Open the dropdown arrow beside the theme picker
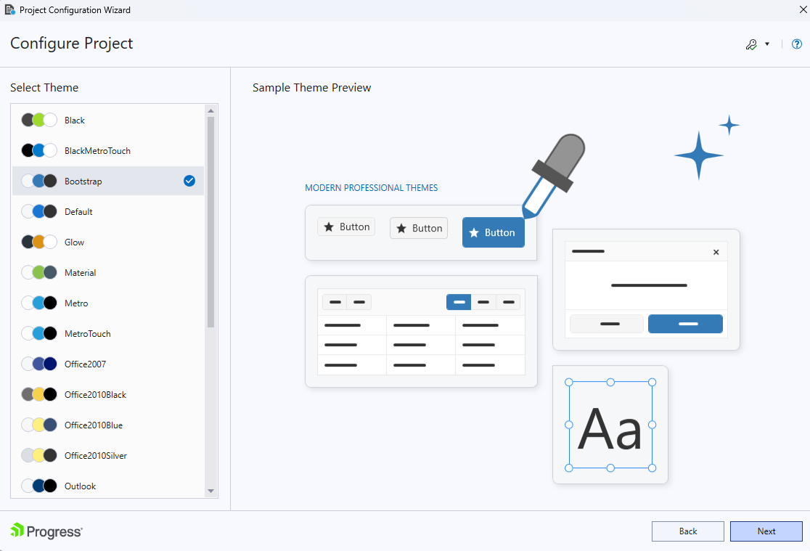 [x=766, y=44]
